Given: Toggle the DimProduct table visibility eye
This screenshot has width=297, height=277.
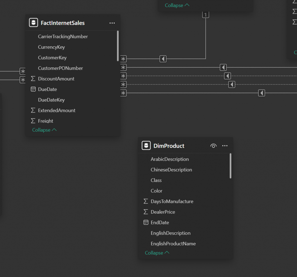Looking at the screenshot, I should pos(213,146).
